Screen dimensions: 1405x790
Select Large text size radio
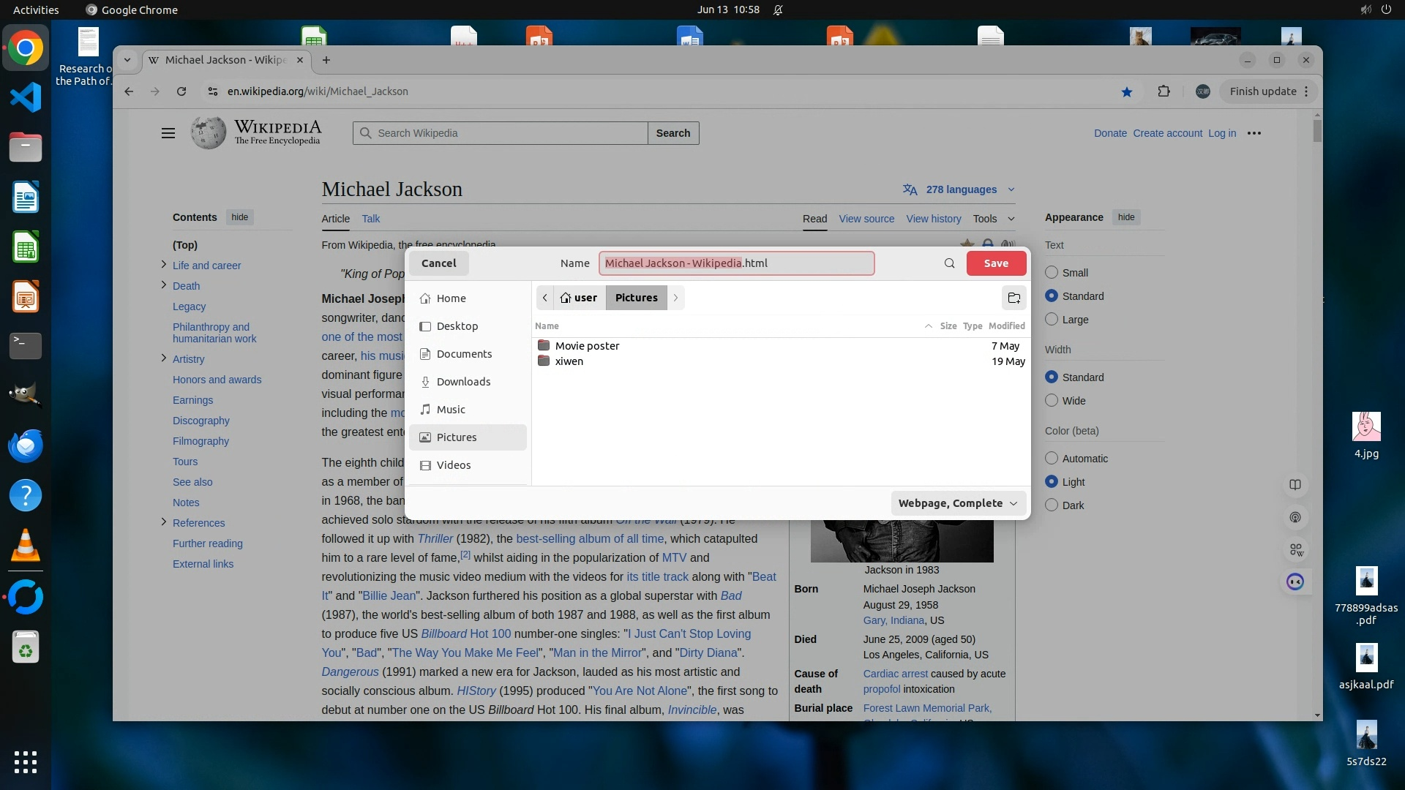point(1052,320)
